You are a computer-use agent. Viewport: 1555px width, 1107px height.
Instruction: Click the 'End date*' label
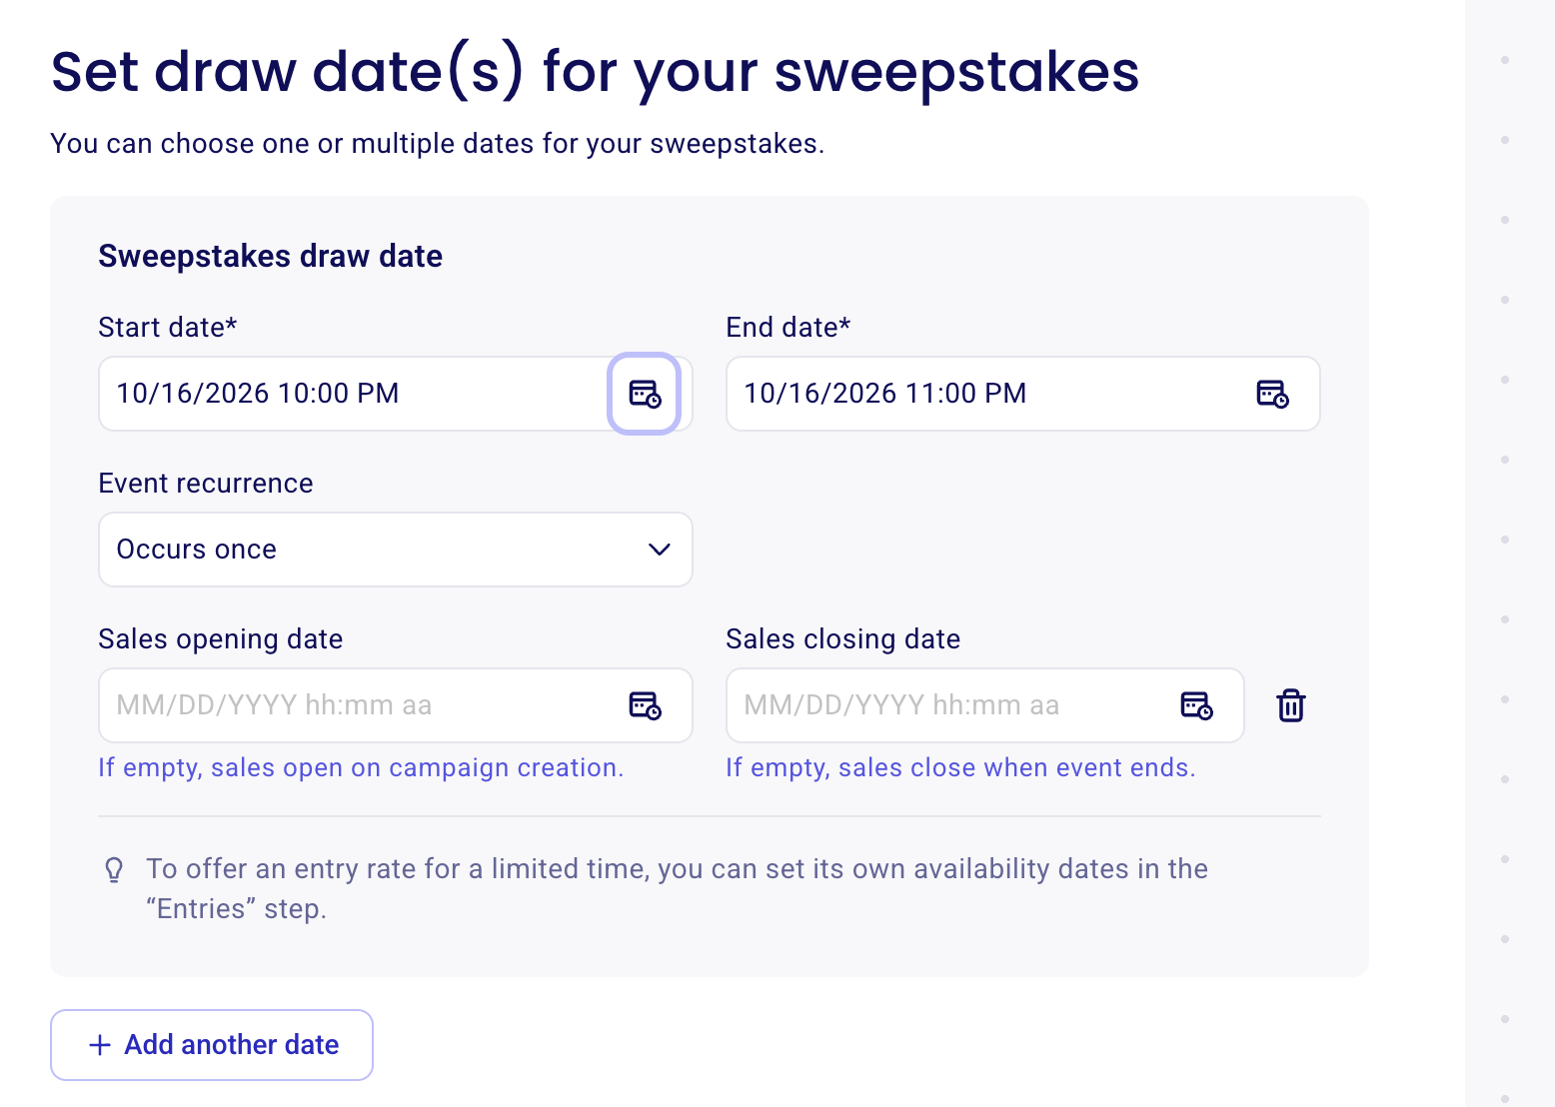click(x=788, y=328)
